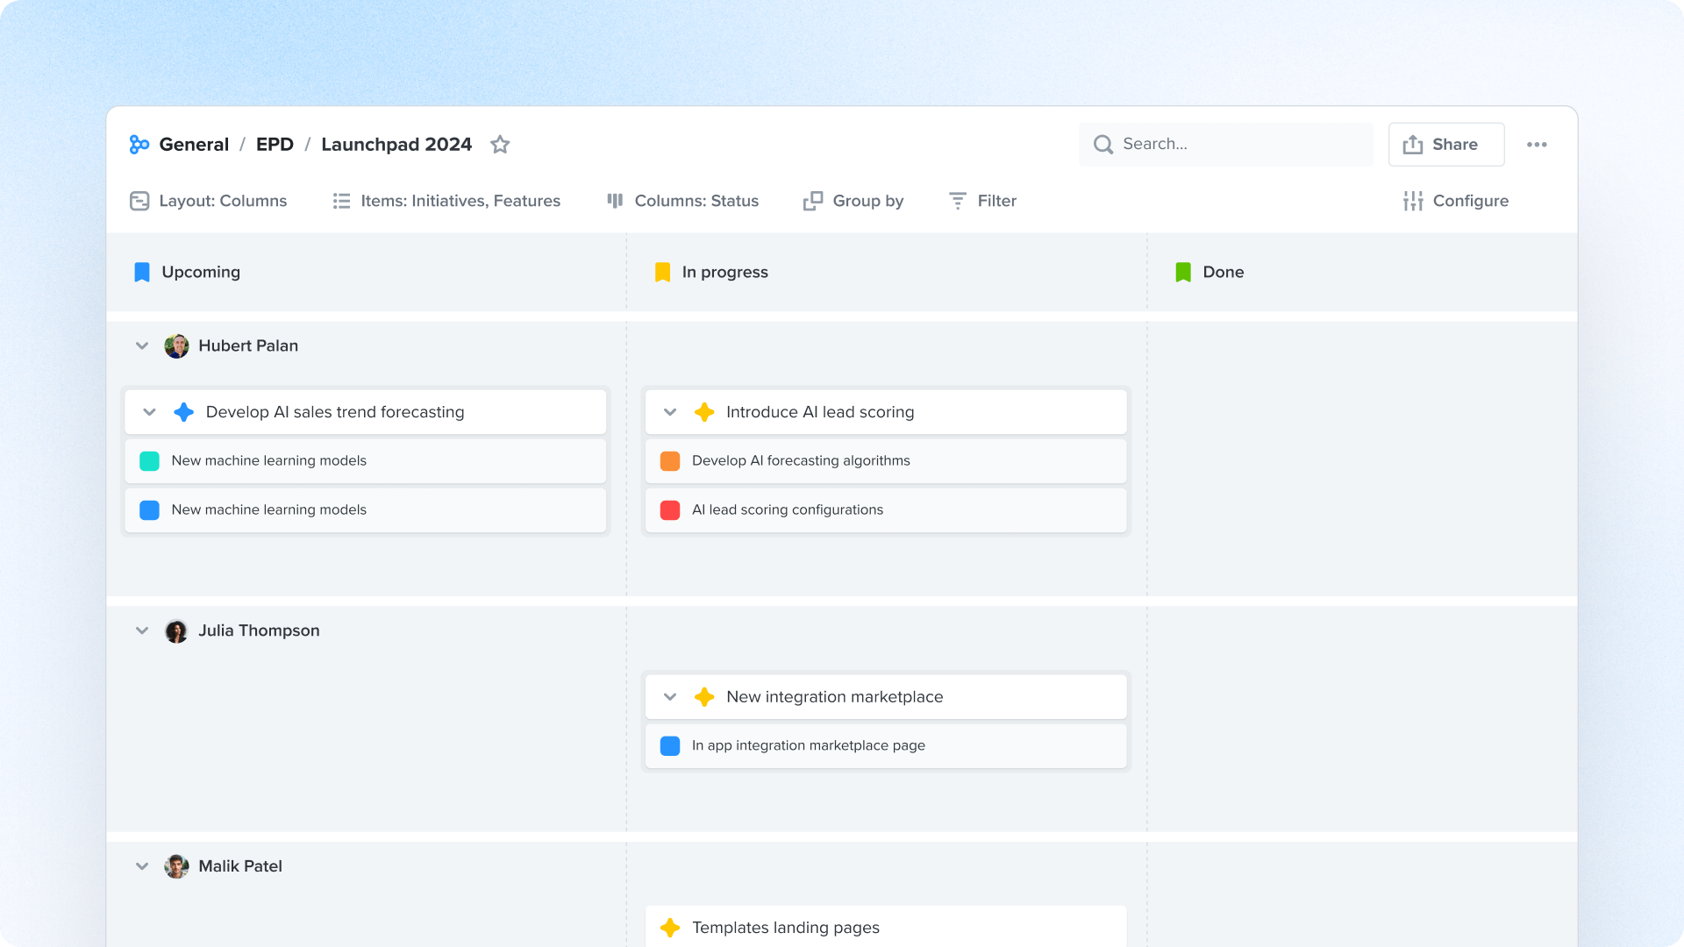Viewport: 1684px width, 947px height.
Task: Click the teal status square on New machine learning models
Action: pyautogui.click(x=149, y=460)
